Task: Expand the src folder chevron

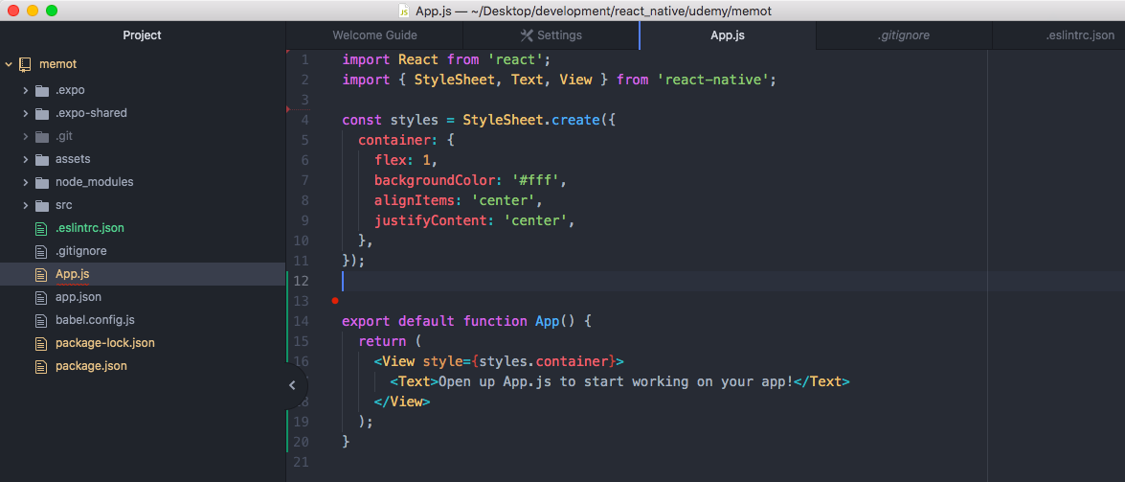Action: click(25, 205)
